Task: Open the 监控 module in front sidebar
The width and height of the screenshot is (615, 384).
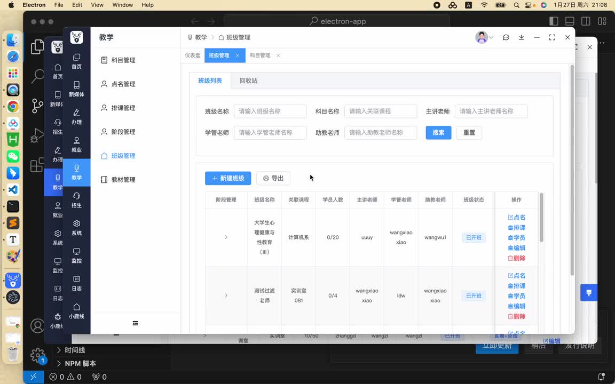Action: (x=76, y=256)
